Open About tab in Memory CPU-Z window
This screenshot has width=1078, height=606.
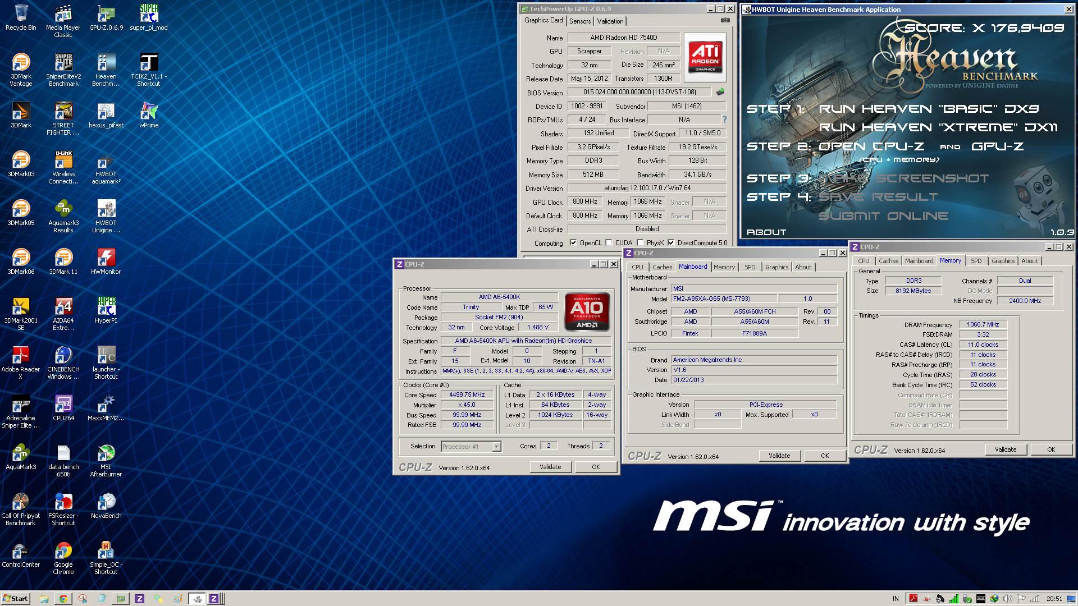[1029, 261]
